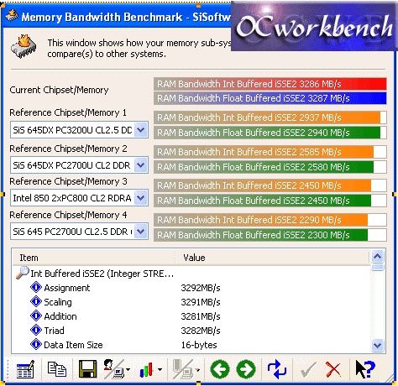This screenshot has width=398, height=386.
Task: Open Reference Chipset/Memory 4 dropdown
Action: [x=140, y=232]
